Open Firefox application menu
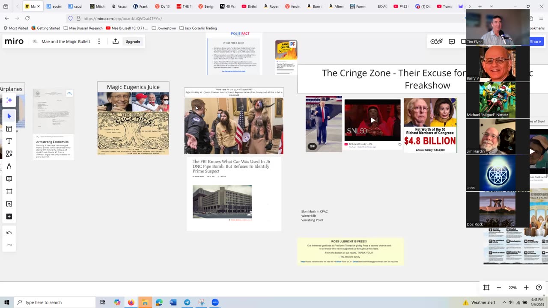Viewport: 548px width, 308px height. point(542,18)
